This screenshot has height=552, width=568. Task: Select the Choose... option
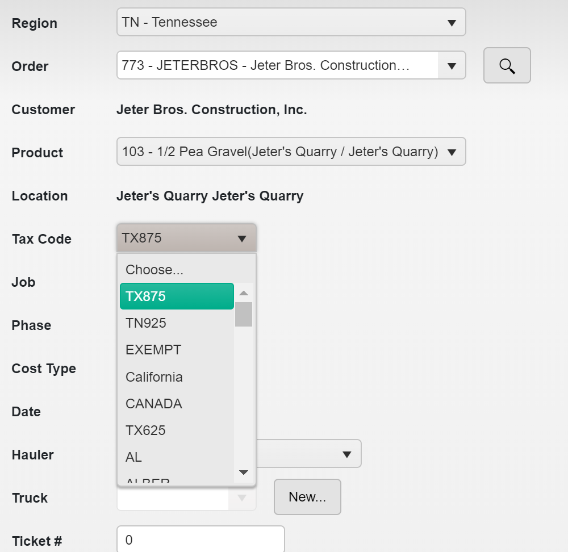pyautogui.click(x=154, y=269)
